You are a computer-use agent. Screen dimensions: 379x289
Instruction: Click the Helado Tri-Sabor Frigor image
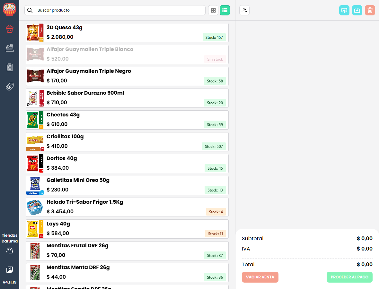coord(35,207)
